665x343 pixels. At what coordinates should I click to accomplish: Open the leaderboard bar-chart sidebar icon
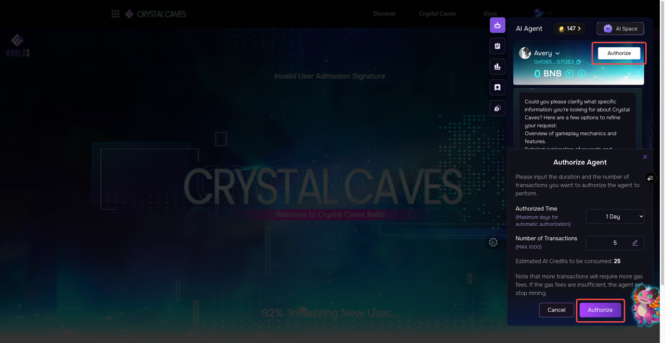pos(497,66)
